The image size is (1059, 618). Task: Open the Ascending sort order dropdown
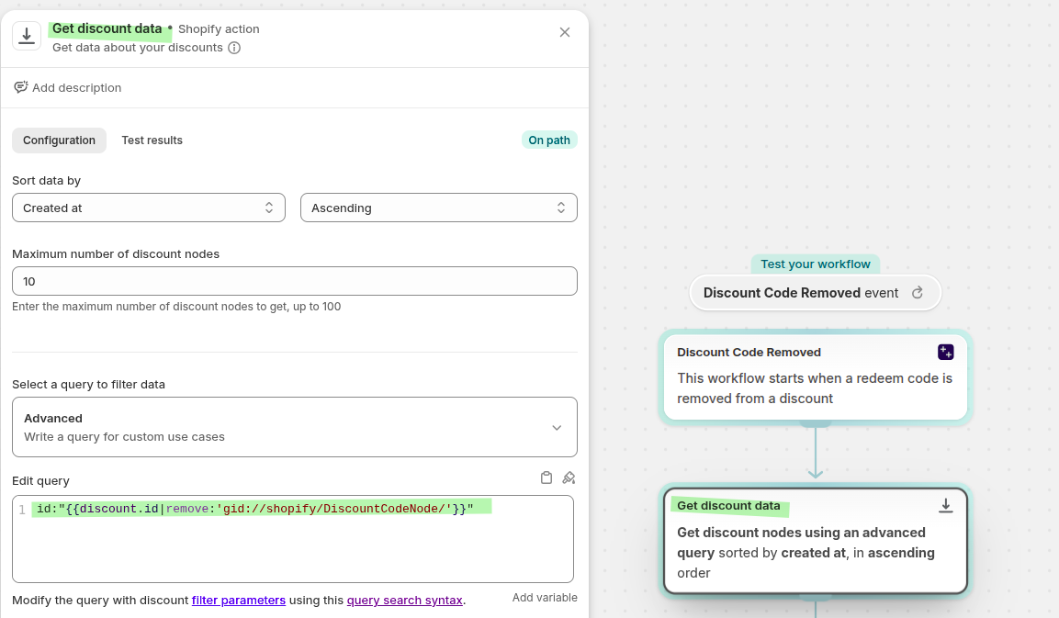(439, 208)
